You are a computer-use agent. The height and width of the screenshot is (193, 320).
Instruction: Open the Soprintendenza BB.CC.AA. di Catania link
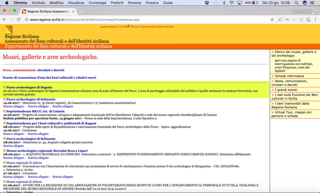coord(36,111)
